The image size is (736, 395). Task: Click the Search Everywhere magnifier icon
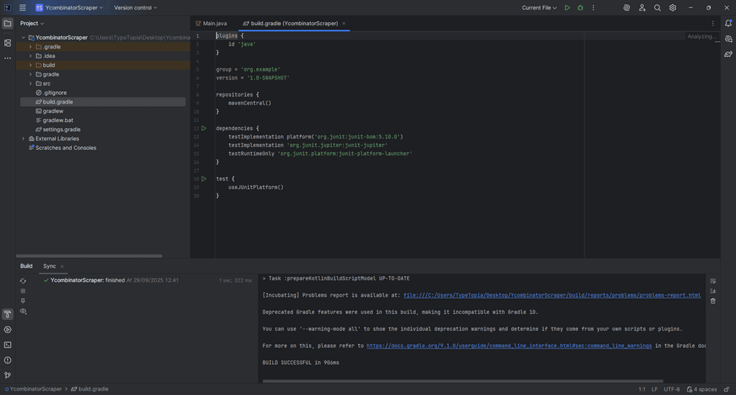657,8
